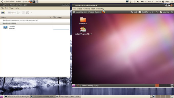Click the Run (play) toolbar icon
The width and height of the screenshot is (174, 98).
[x=19, y=13]
